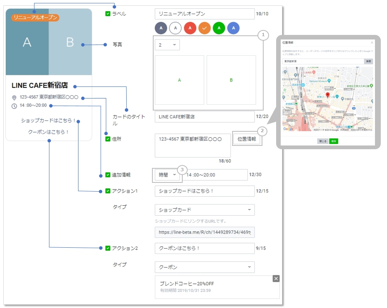Screen dimensions: 387x308
Task: Select the red label color swatch
Action: 190,28
